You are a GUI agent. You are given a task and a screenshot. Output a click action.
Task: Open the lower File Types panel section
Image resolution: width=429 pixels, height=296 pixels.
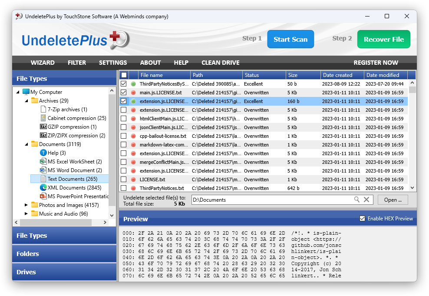tap(64, 236)
